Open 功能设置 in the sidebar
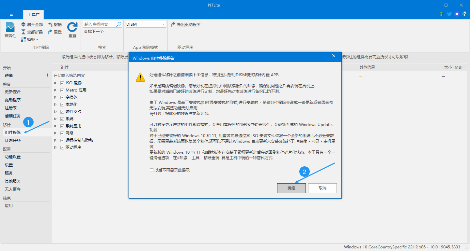This screenshot has height=251, width=470. click(26, 157)
